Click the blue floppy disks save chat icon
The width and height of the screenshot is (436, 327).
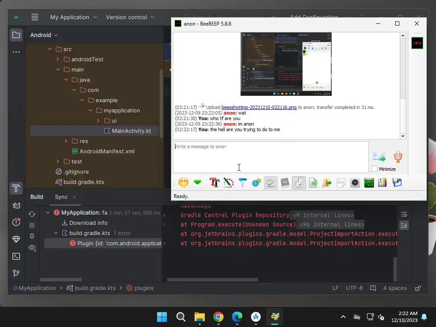[x=397, y=183]
